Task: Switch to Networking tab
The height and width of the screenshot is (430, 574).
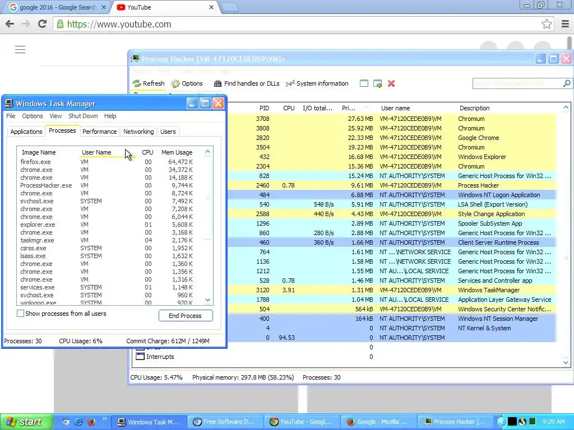Action: pyautogui.click(x=138, y=132)
